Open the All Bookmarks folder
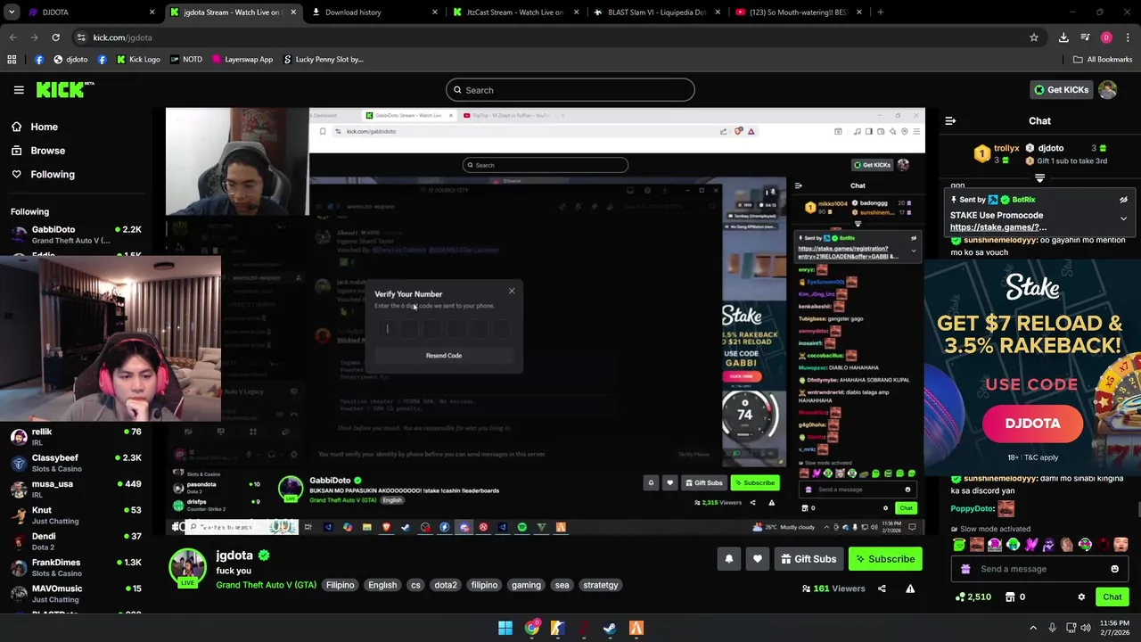This screenshot has height=642, width=1141. tap(1103, 60)
